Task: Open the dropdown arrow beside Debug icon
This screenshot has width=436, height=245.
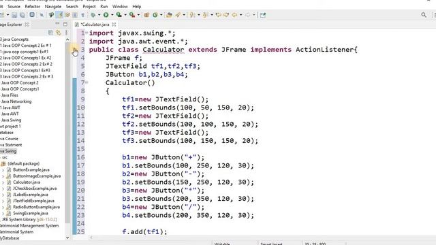Action: pos(99,15)
